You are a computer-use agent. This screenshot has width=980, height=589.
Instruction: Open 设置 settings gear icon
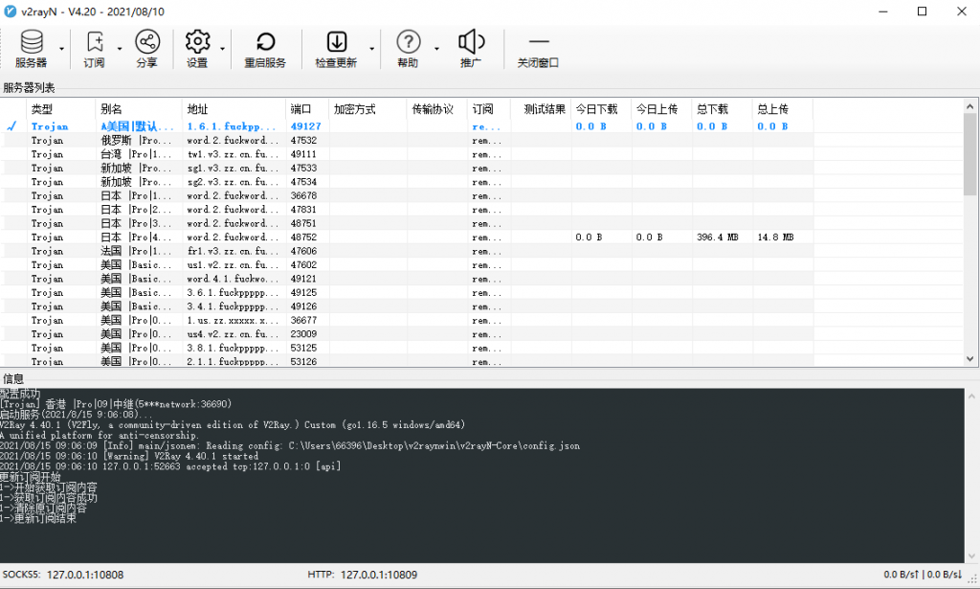pos(197,42)
